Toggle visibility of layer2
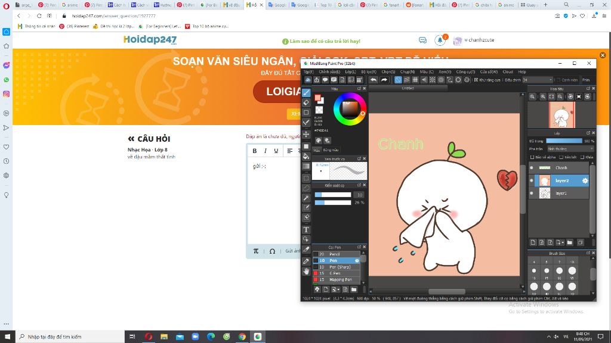This screenshot has height=343, width=611. (532, 180)
